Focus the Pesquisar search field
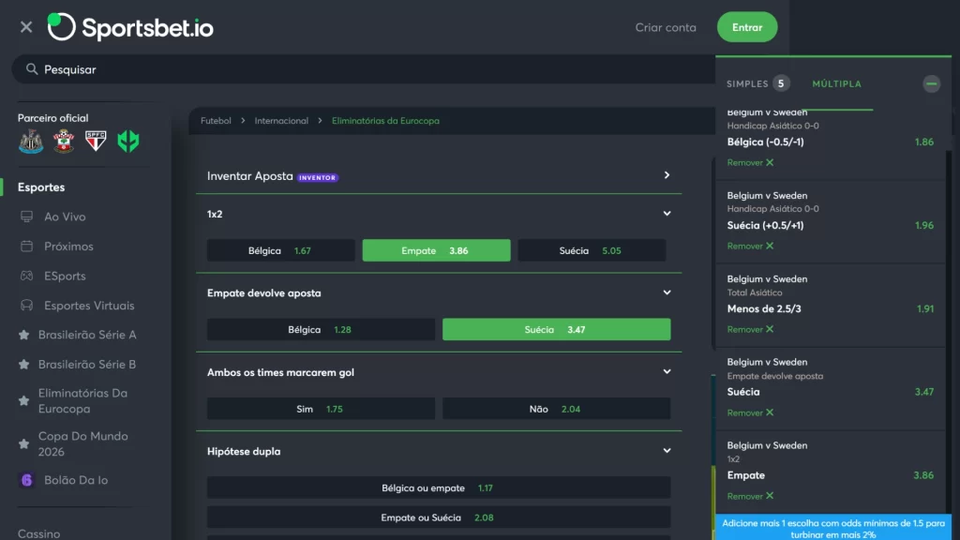The width and height of the screenshot is (960, 540). (364, 69)
